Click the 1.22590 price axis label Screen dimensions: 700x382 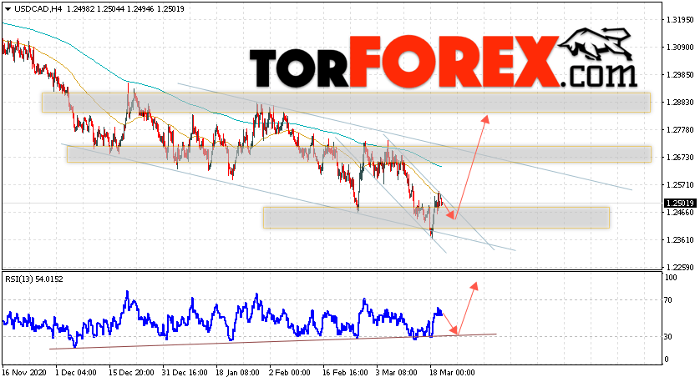click(680, 268)
